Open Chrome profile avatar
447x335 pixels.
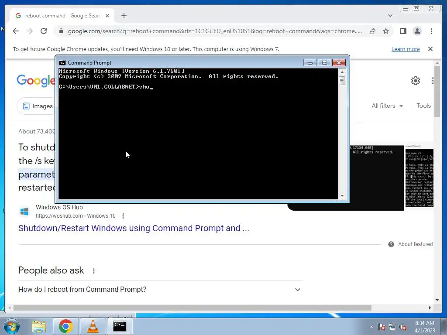pyautogui.click(x=417, y=31)
